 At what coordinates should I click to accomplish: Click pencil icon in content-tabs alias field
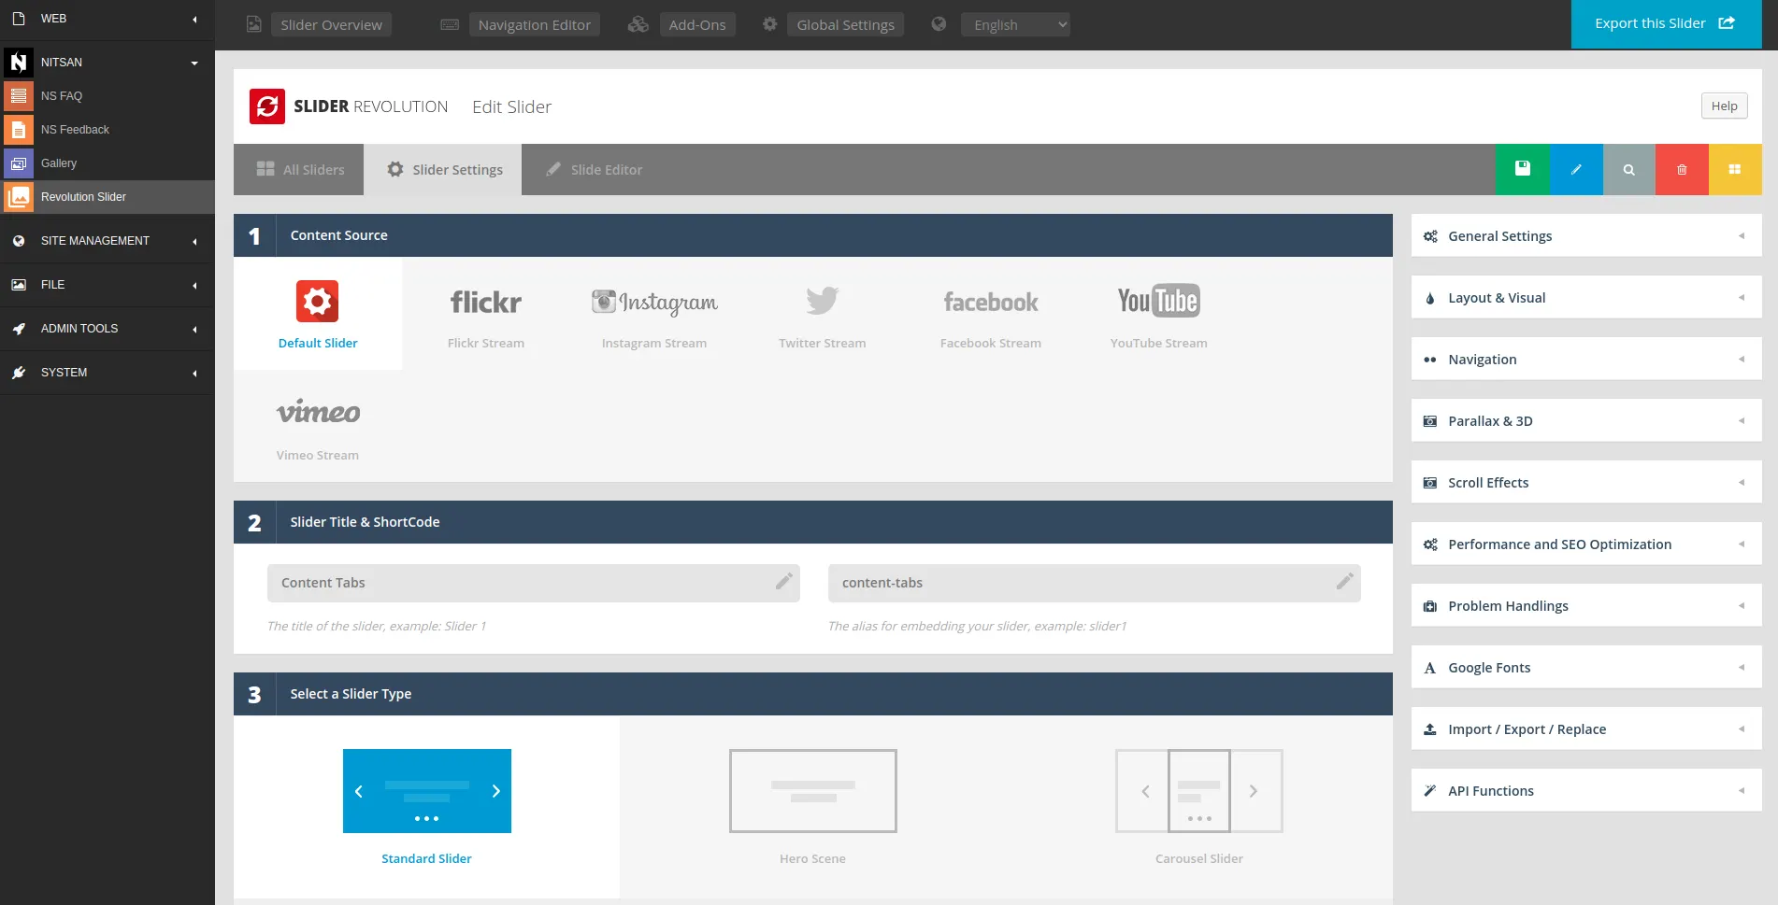point(1345,582)
